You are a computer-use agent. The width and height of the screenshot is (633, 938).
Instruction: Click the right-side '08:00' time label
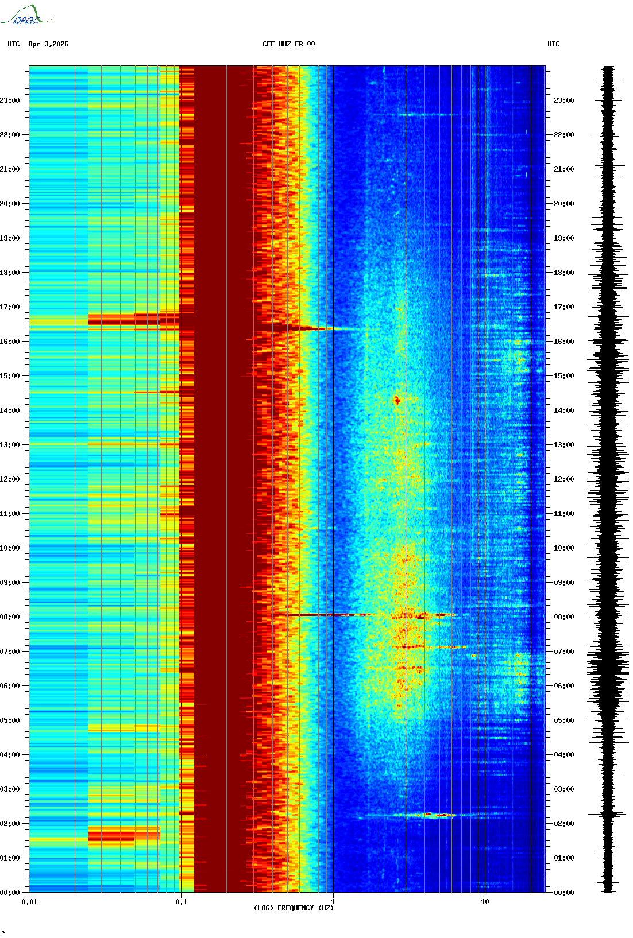[x=563, y=617]
